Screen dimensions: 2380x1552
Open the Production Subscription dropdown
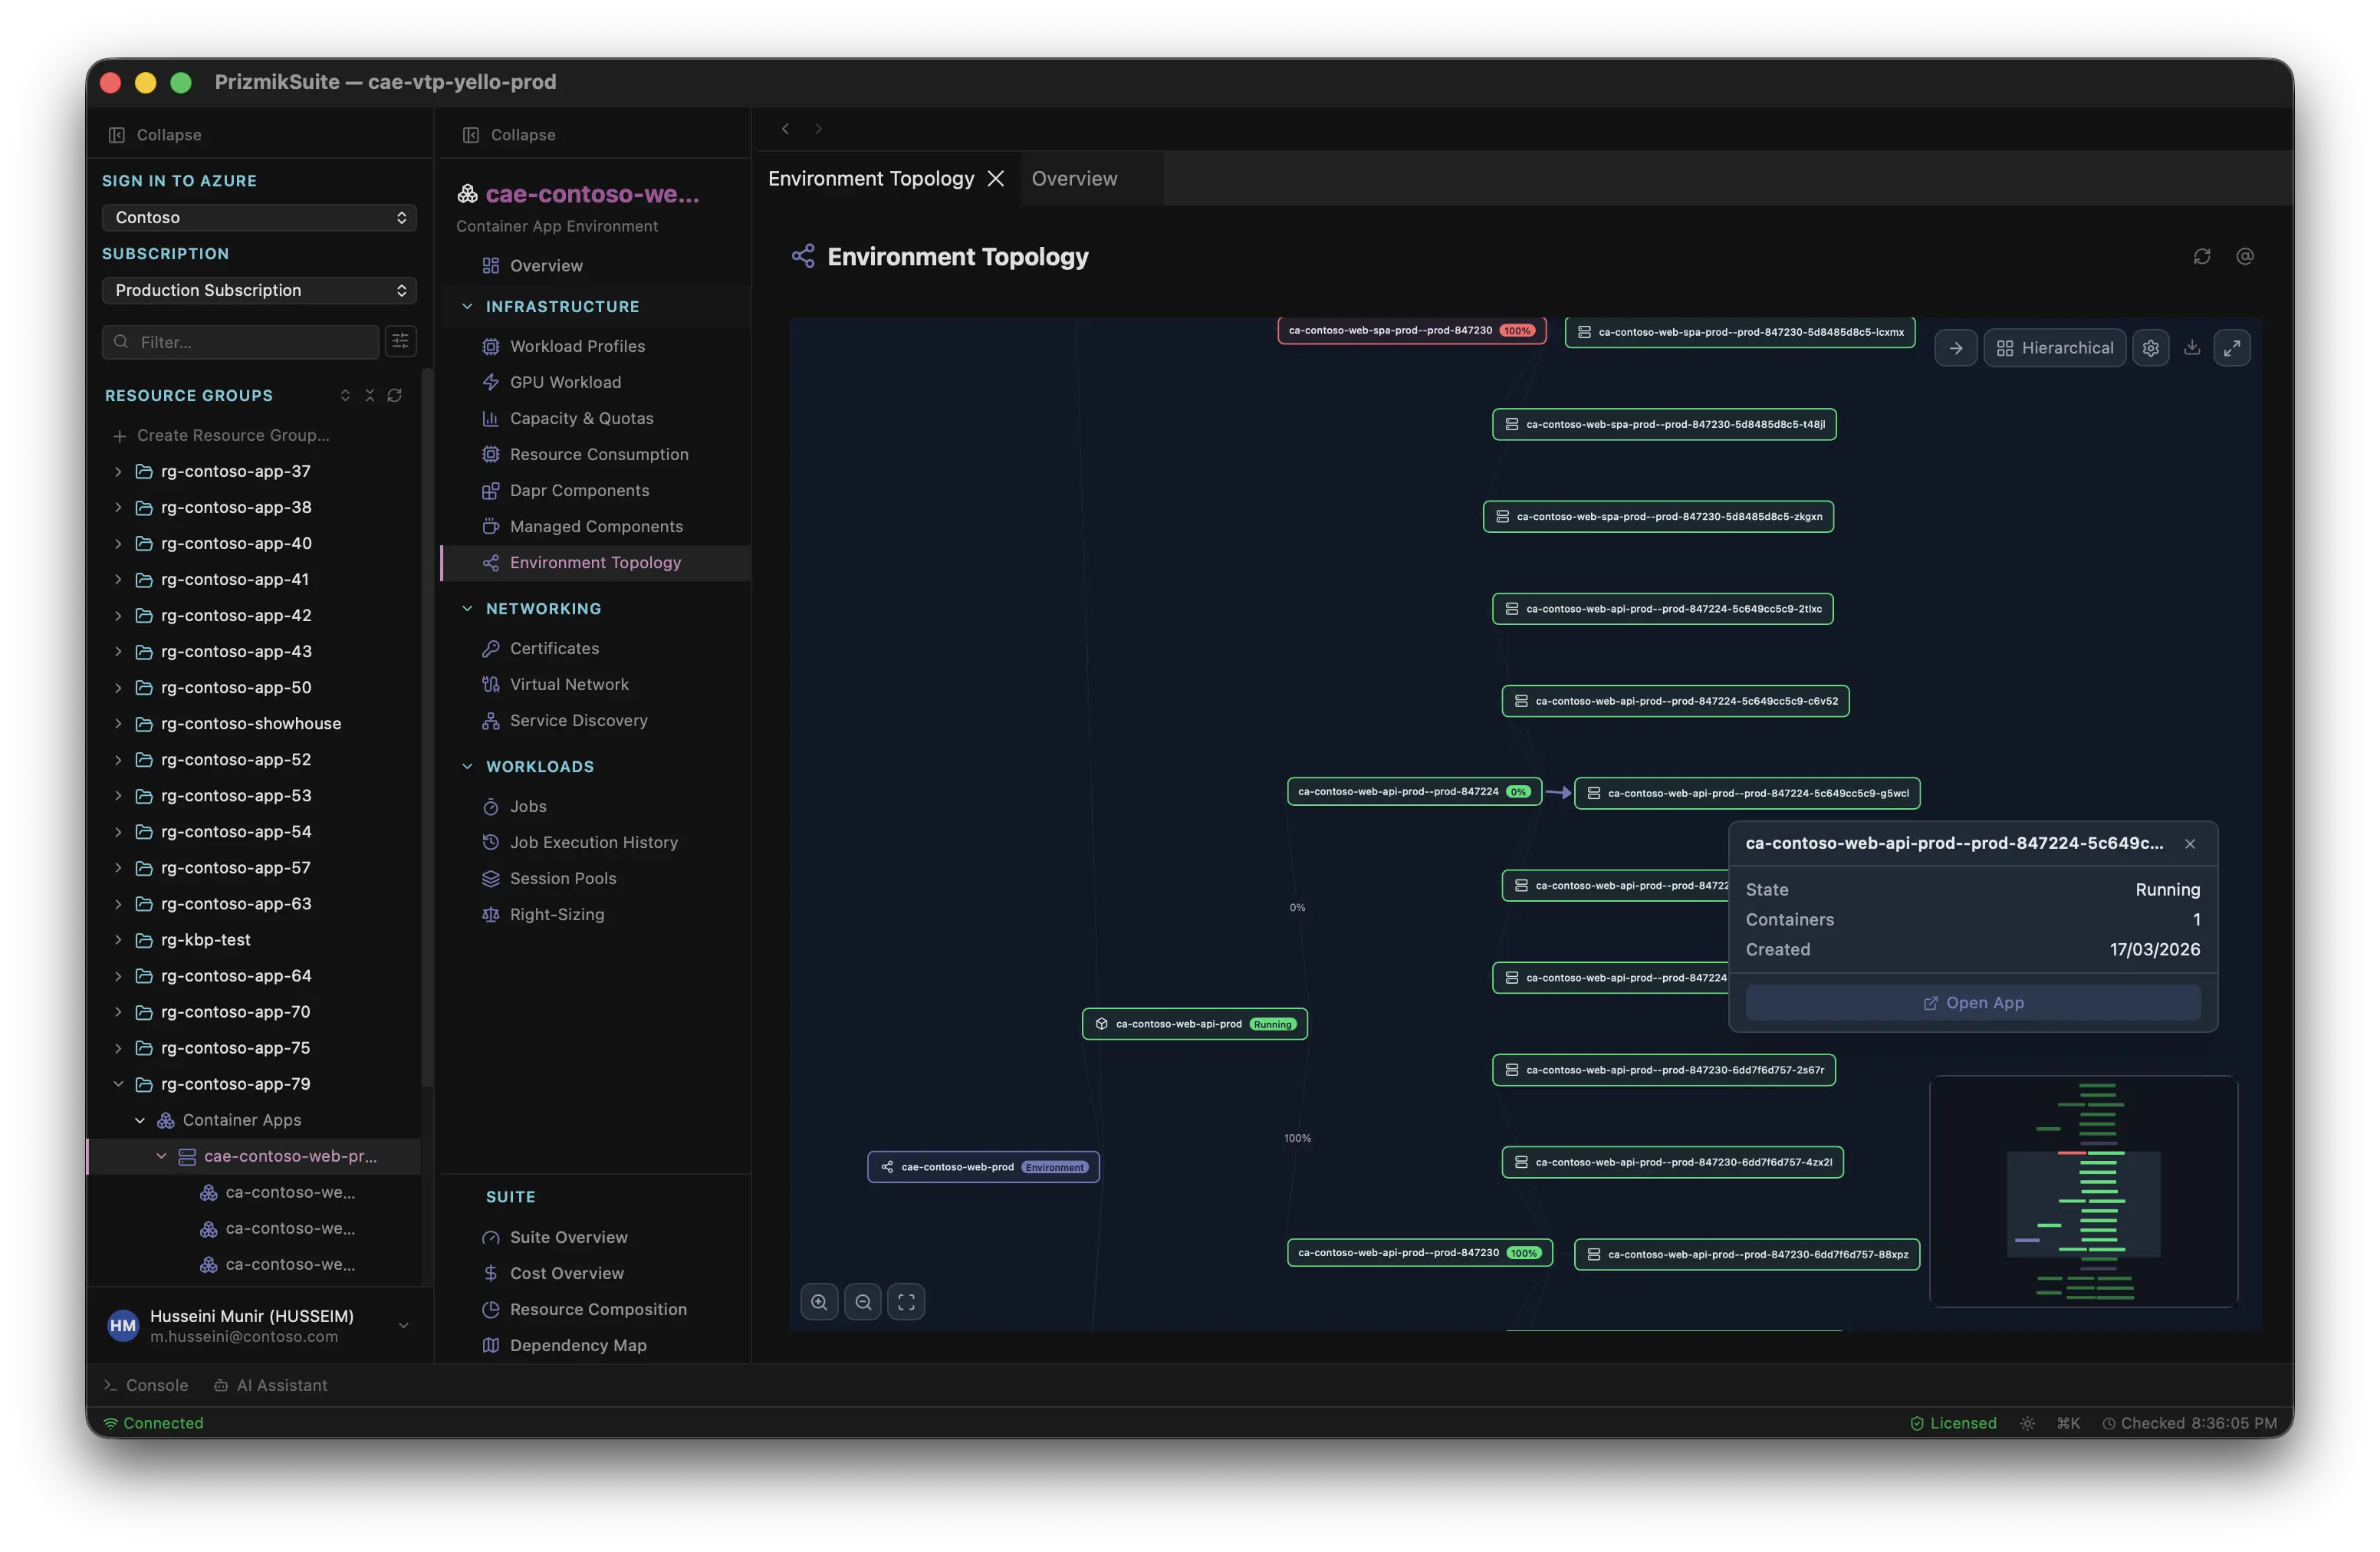[x=259, y=290]
